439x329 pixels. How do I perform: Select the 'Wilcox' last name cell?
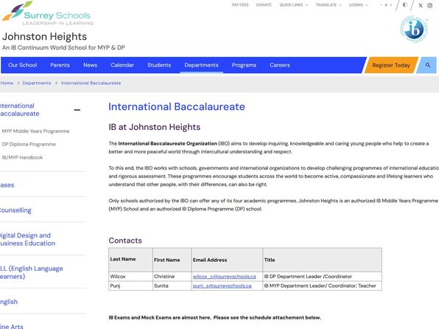tap(131, 277)
